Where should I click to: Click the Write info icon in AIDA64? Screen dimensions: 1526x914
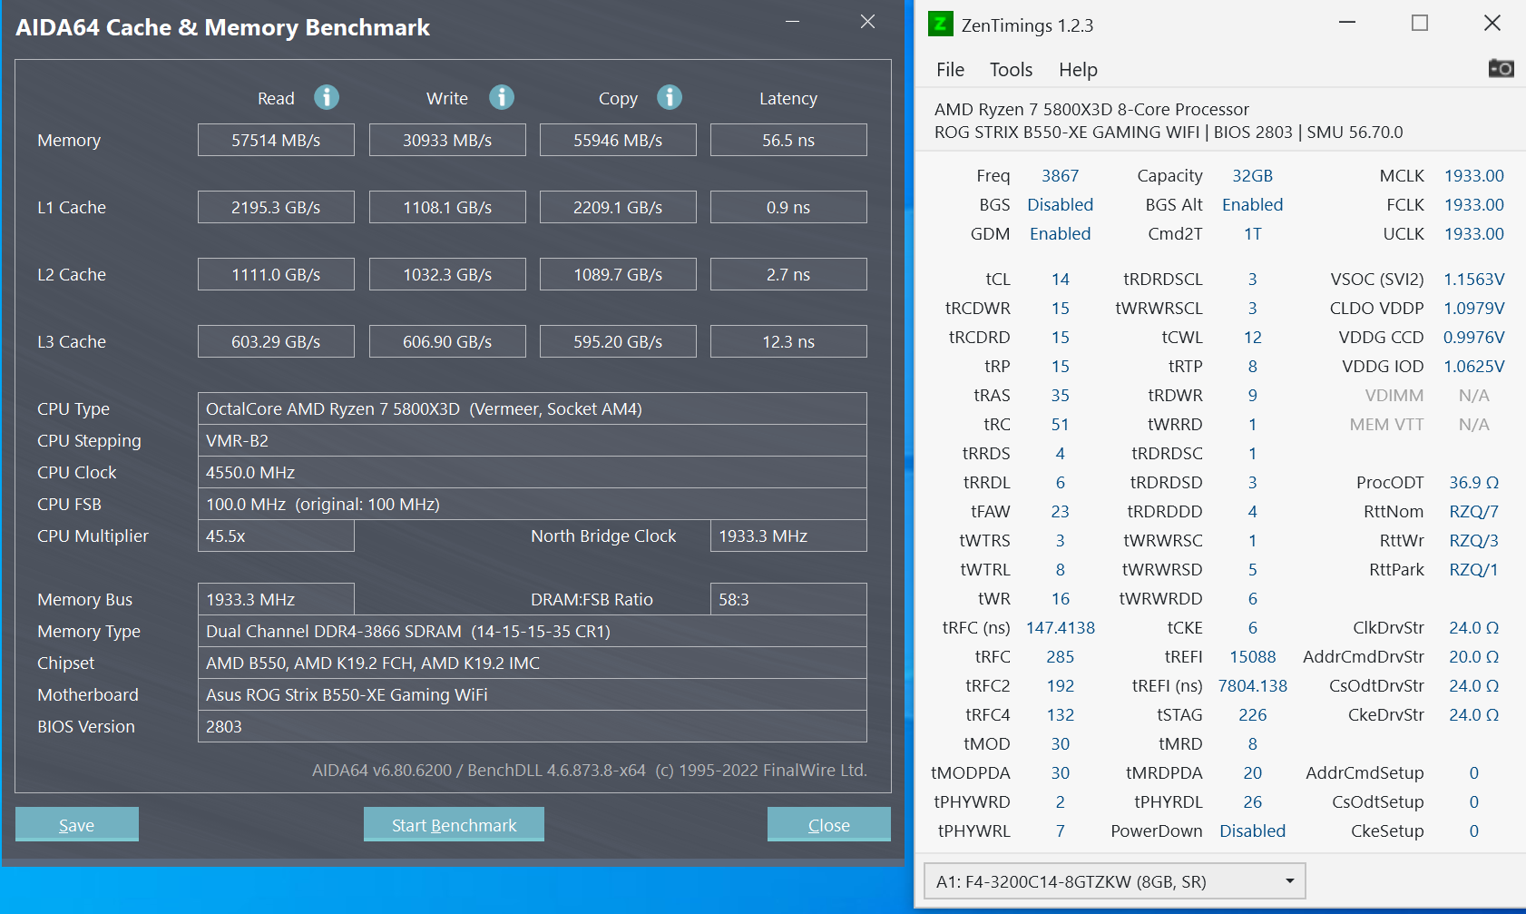502,97
